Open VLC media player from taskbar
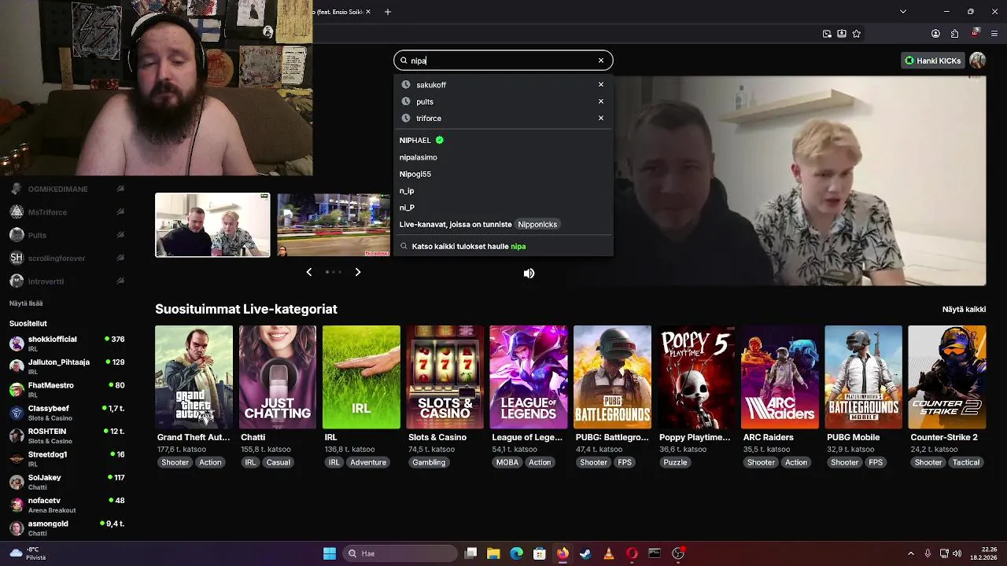The height and width of the screenshot is (566, 1007). pos(608,553)
